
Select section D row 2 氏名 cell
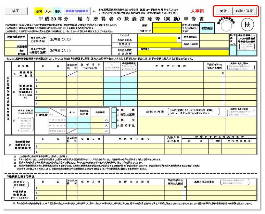click(52, 151)
